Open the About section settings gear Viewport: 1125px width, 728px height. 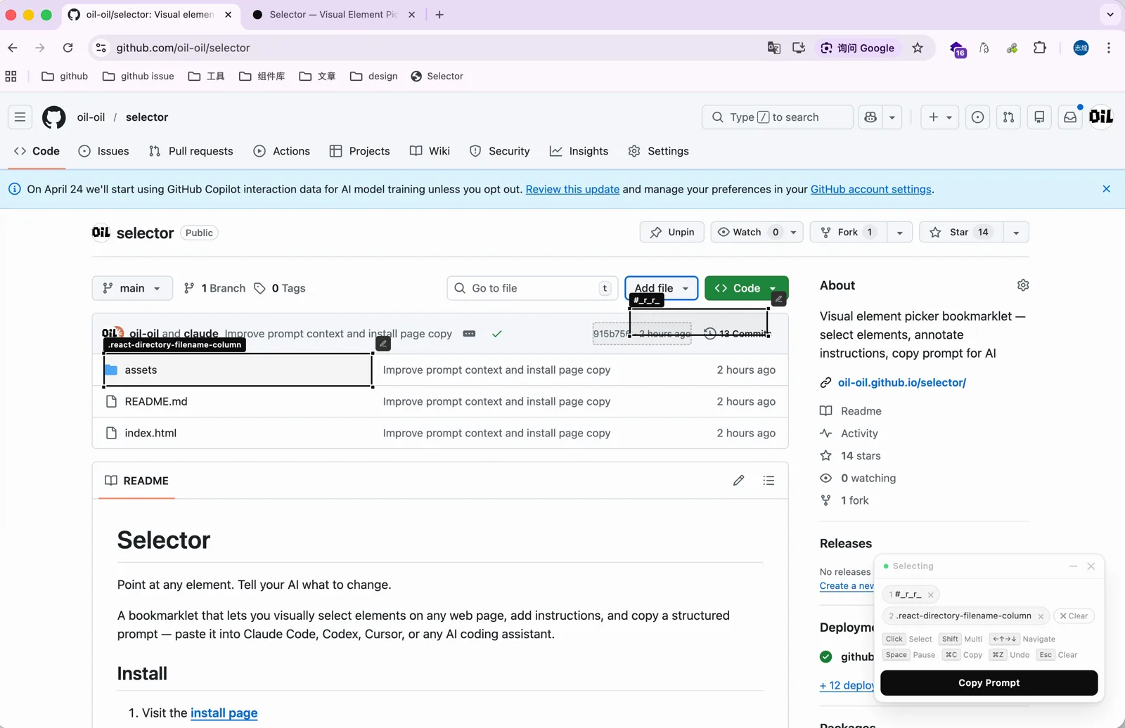pyautogui.click(x=1023, y=285)
